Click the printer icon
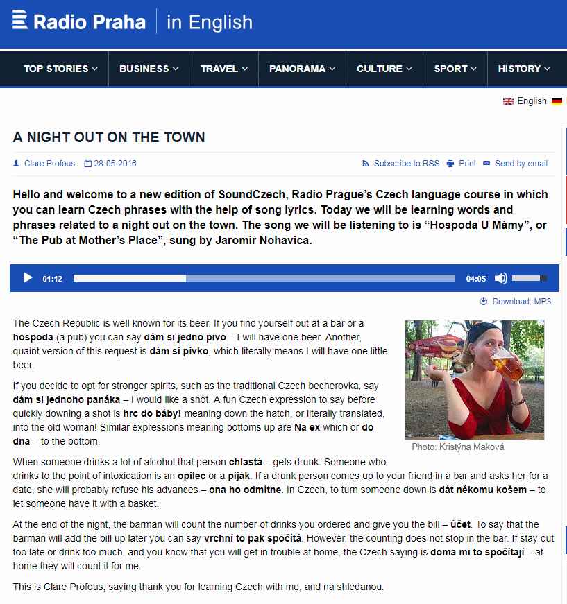This screenshot has width=567, height=604. [x=450, y=164]
